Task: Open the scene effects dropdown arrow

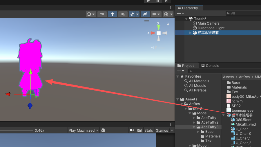Action: point(137,14)
